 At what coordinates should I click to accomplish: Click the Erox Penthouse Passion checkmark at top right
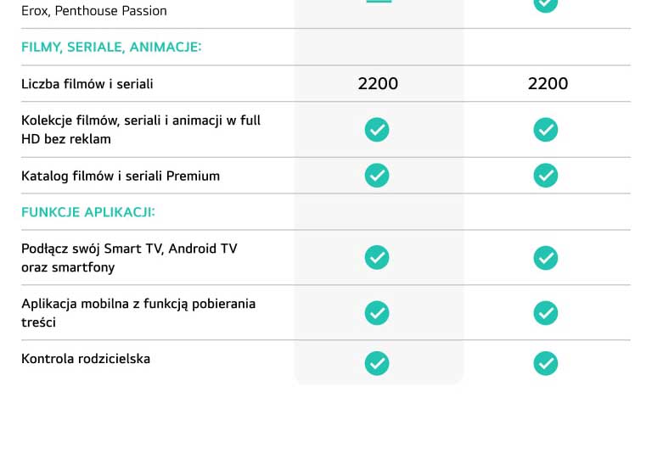[546, 4]
